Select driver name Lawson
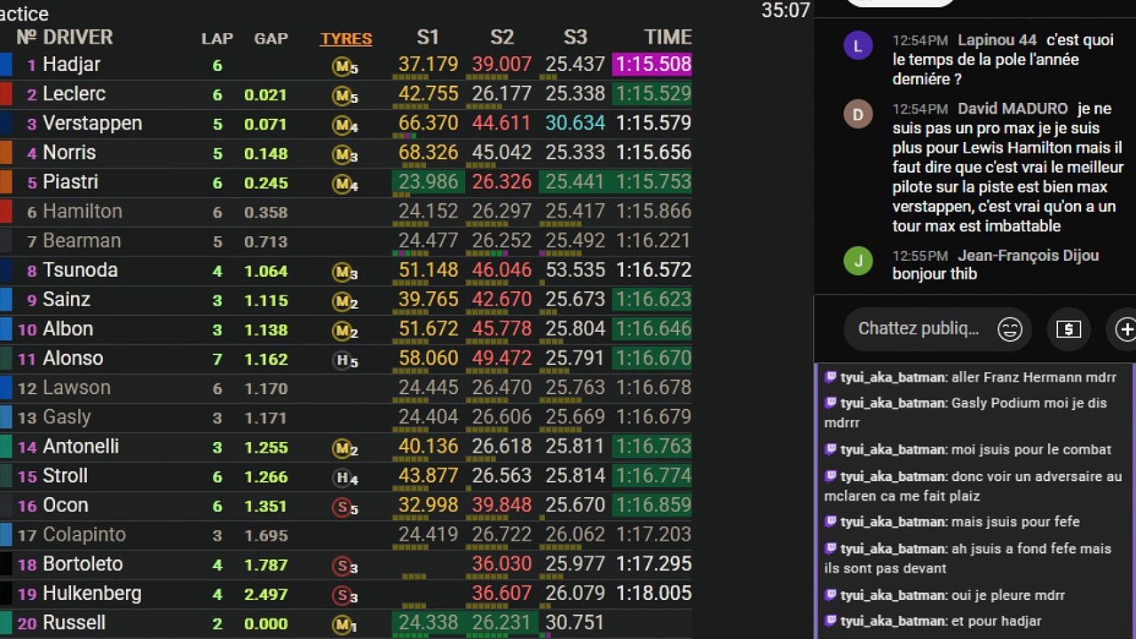 (76, 387)
